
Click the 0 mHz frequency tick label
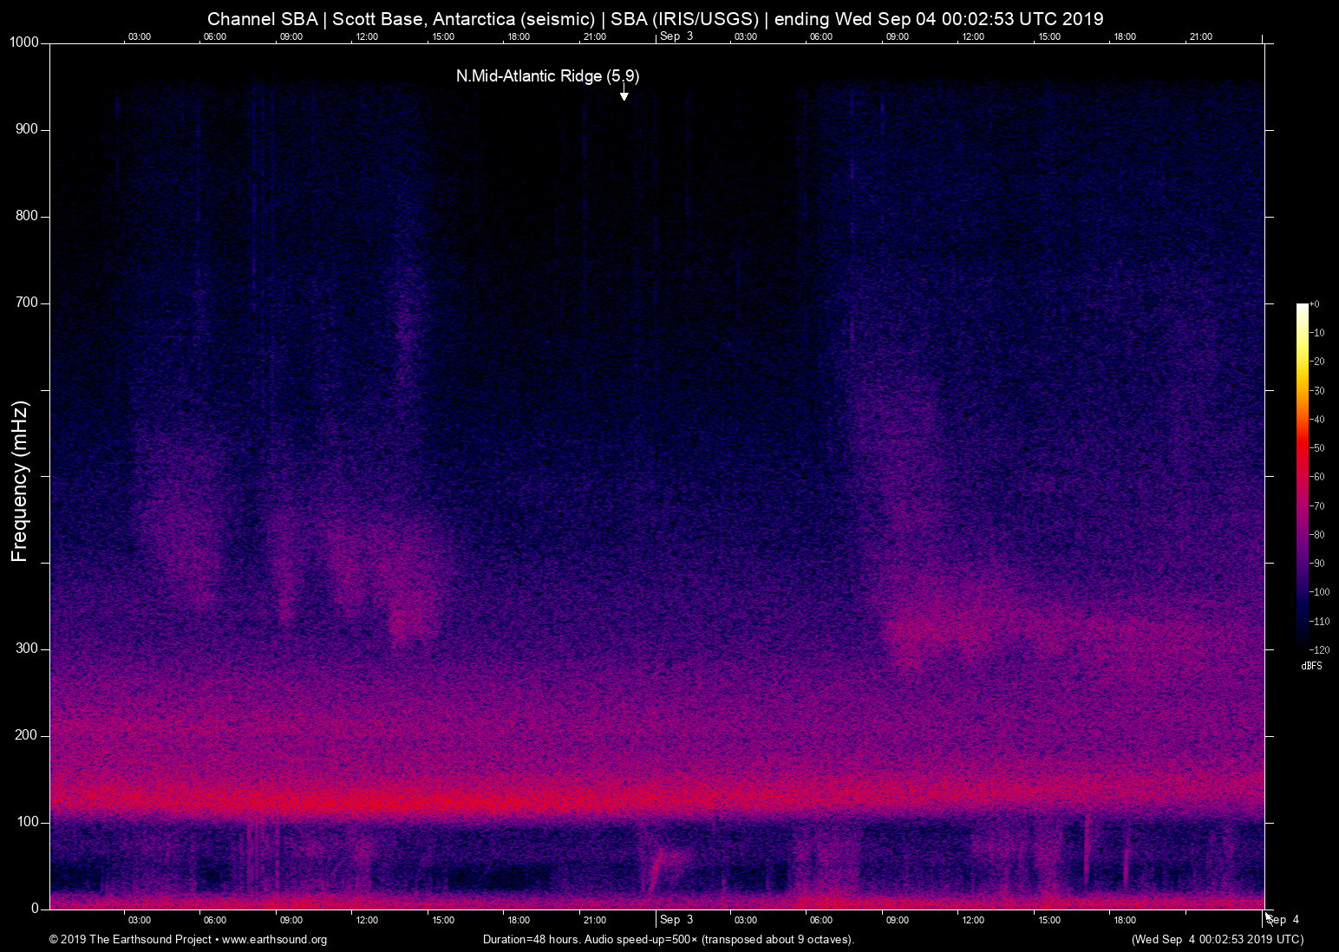35,909
